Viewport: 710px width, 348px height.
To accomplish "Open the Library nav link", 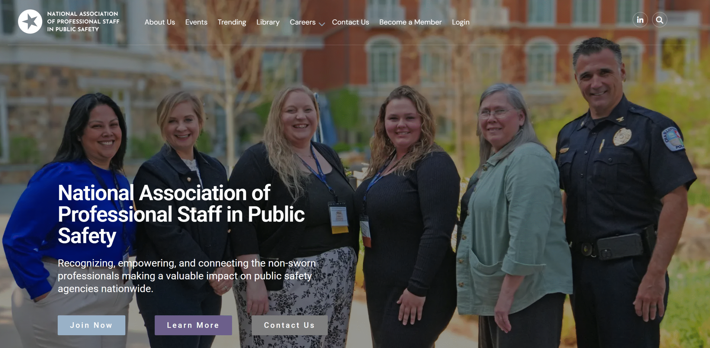I will (268, 22).
